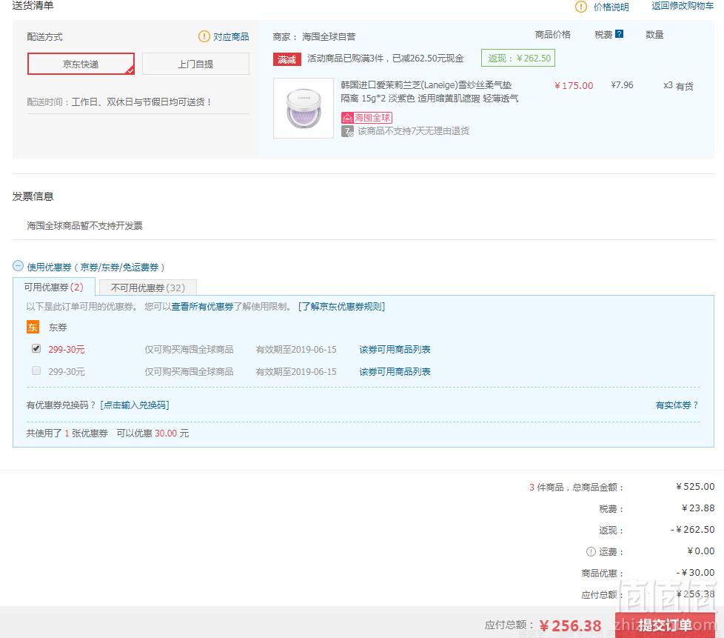Screen dimensions: 724x638
Task: Click the tax fee question mark icon
Action: click(620, 34)
